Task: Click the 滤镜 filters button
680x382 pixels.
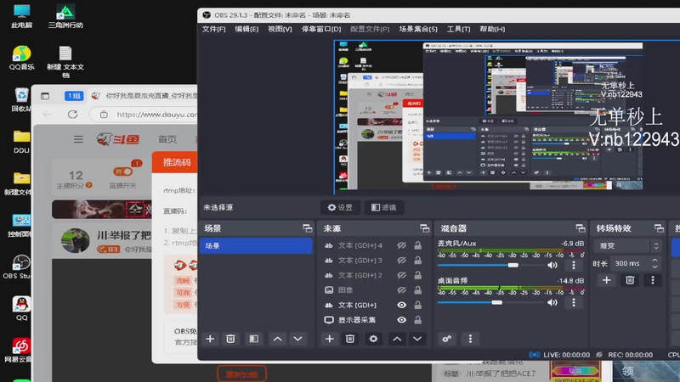Action: coord(384,207)
